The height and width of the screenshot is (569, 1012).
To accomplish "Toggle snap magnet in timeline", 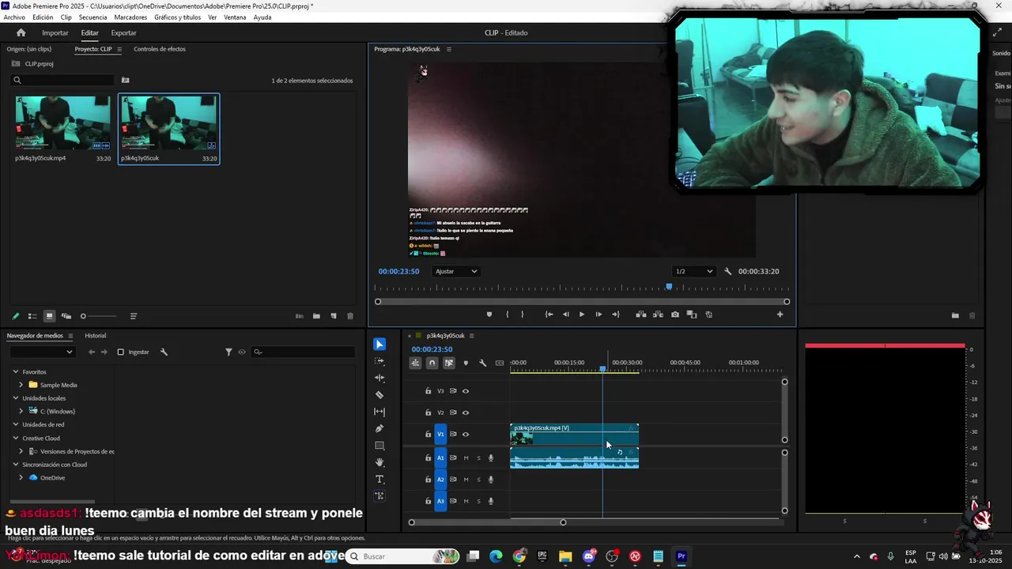I will click(432, 363).
